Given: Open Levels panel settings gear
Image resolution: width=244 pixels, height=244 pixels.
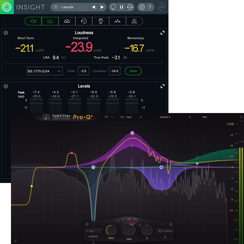Looking at the screenshot, I should pyautogui.click(x=6, y=86).
